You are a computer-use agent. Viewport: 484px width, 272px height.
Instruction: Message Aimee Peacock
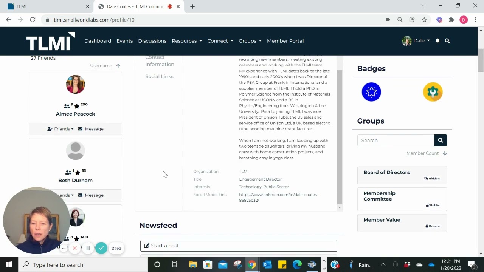pos(91,129)
